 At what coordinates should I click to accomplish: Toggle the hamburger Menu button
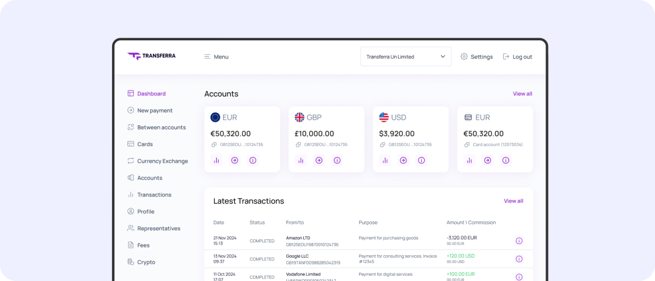pyautogui.click(x=216, y=57)
